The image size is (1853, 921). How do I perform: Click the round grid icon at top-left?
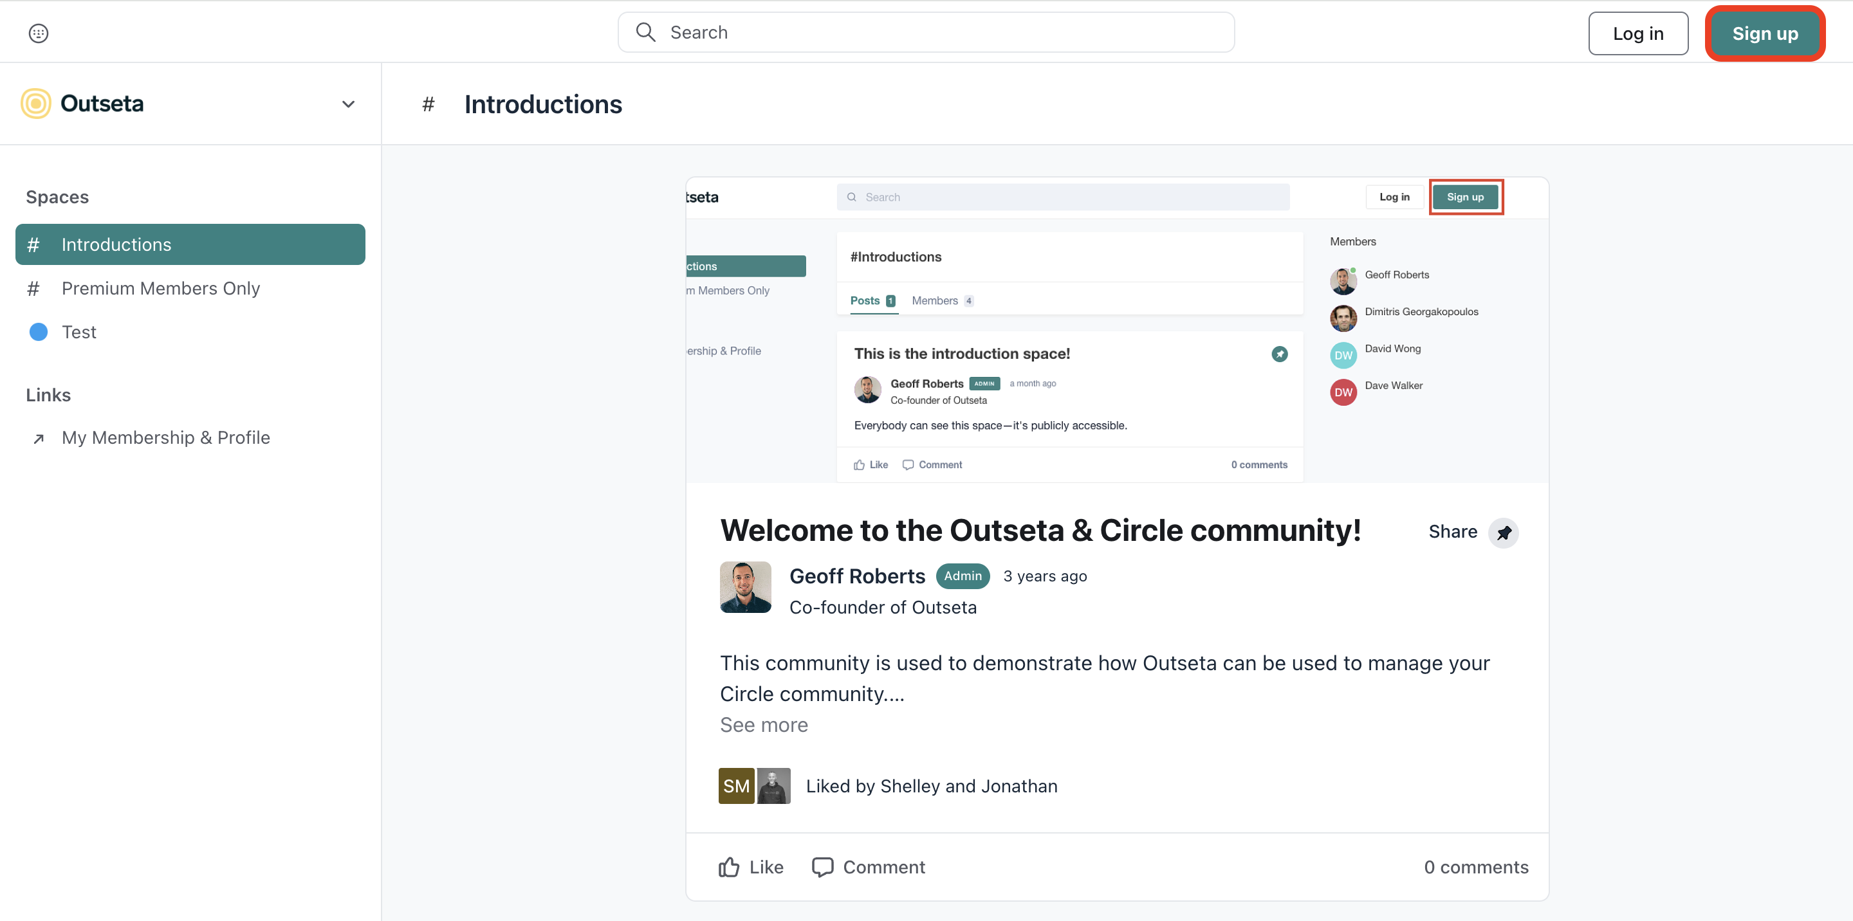coord(38,33)
